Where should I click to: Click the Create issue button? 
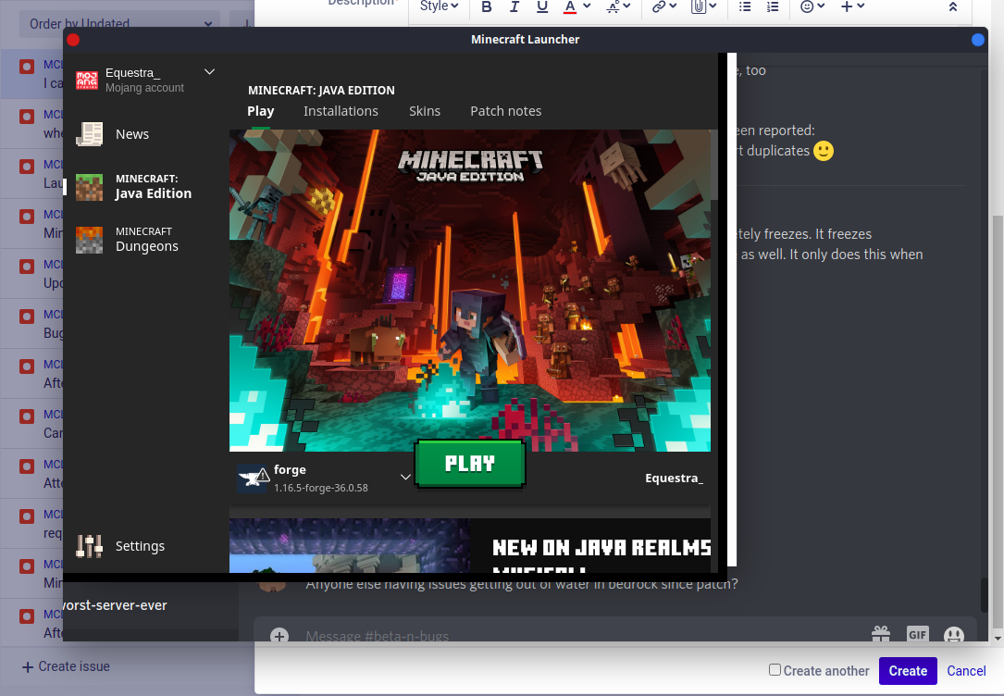pos(65,666)
